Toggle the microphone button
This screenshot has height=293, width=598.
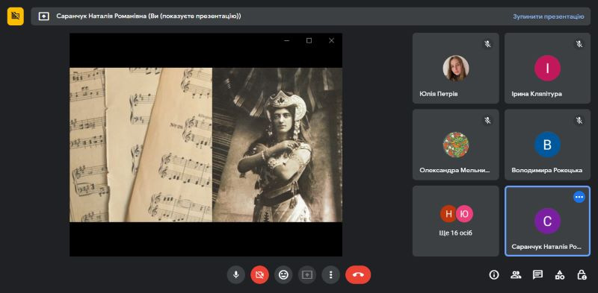[235, 275]
